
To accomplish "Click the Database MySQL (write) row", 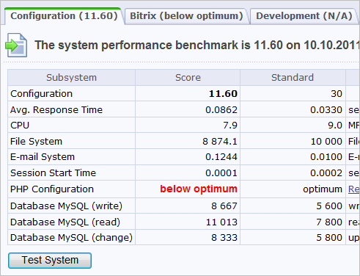I will pyautogui.click(x=183, y=206).
